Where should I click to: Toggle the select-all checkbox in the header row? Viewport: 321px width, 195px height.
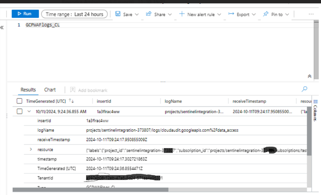point(19,101)
